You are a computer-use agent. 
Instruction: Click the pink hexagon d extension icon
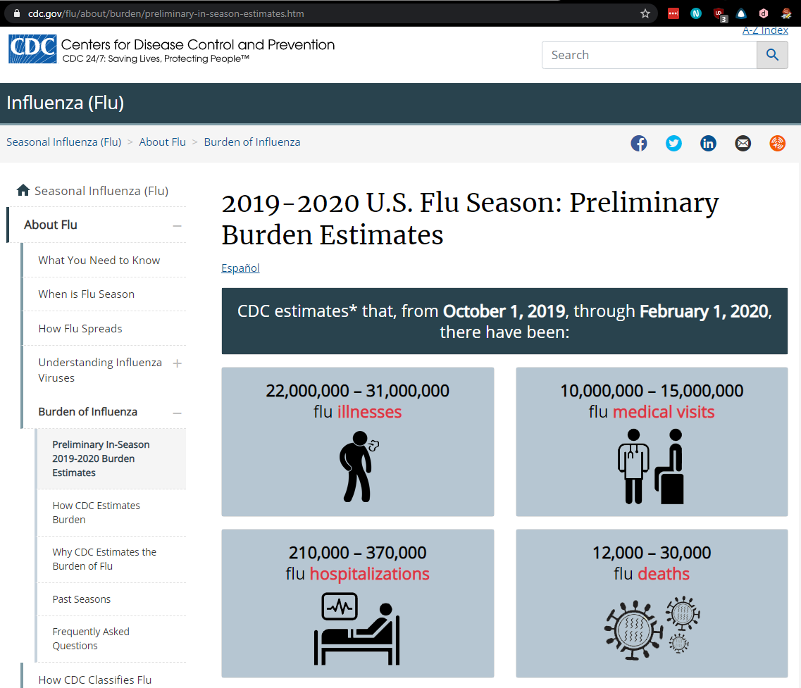pyautogui.click(x=763, y=14)
